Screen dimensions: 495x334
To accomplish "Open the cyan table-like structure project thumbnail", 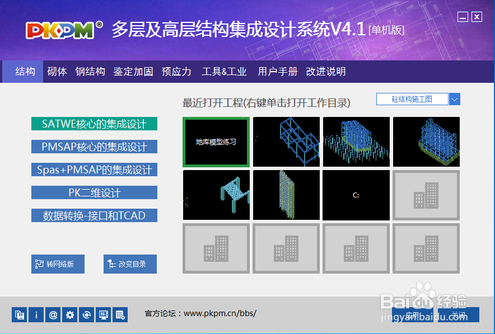I will (x=216, y=195).
